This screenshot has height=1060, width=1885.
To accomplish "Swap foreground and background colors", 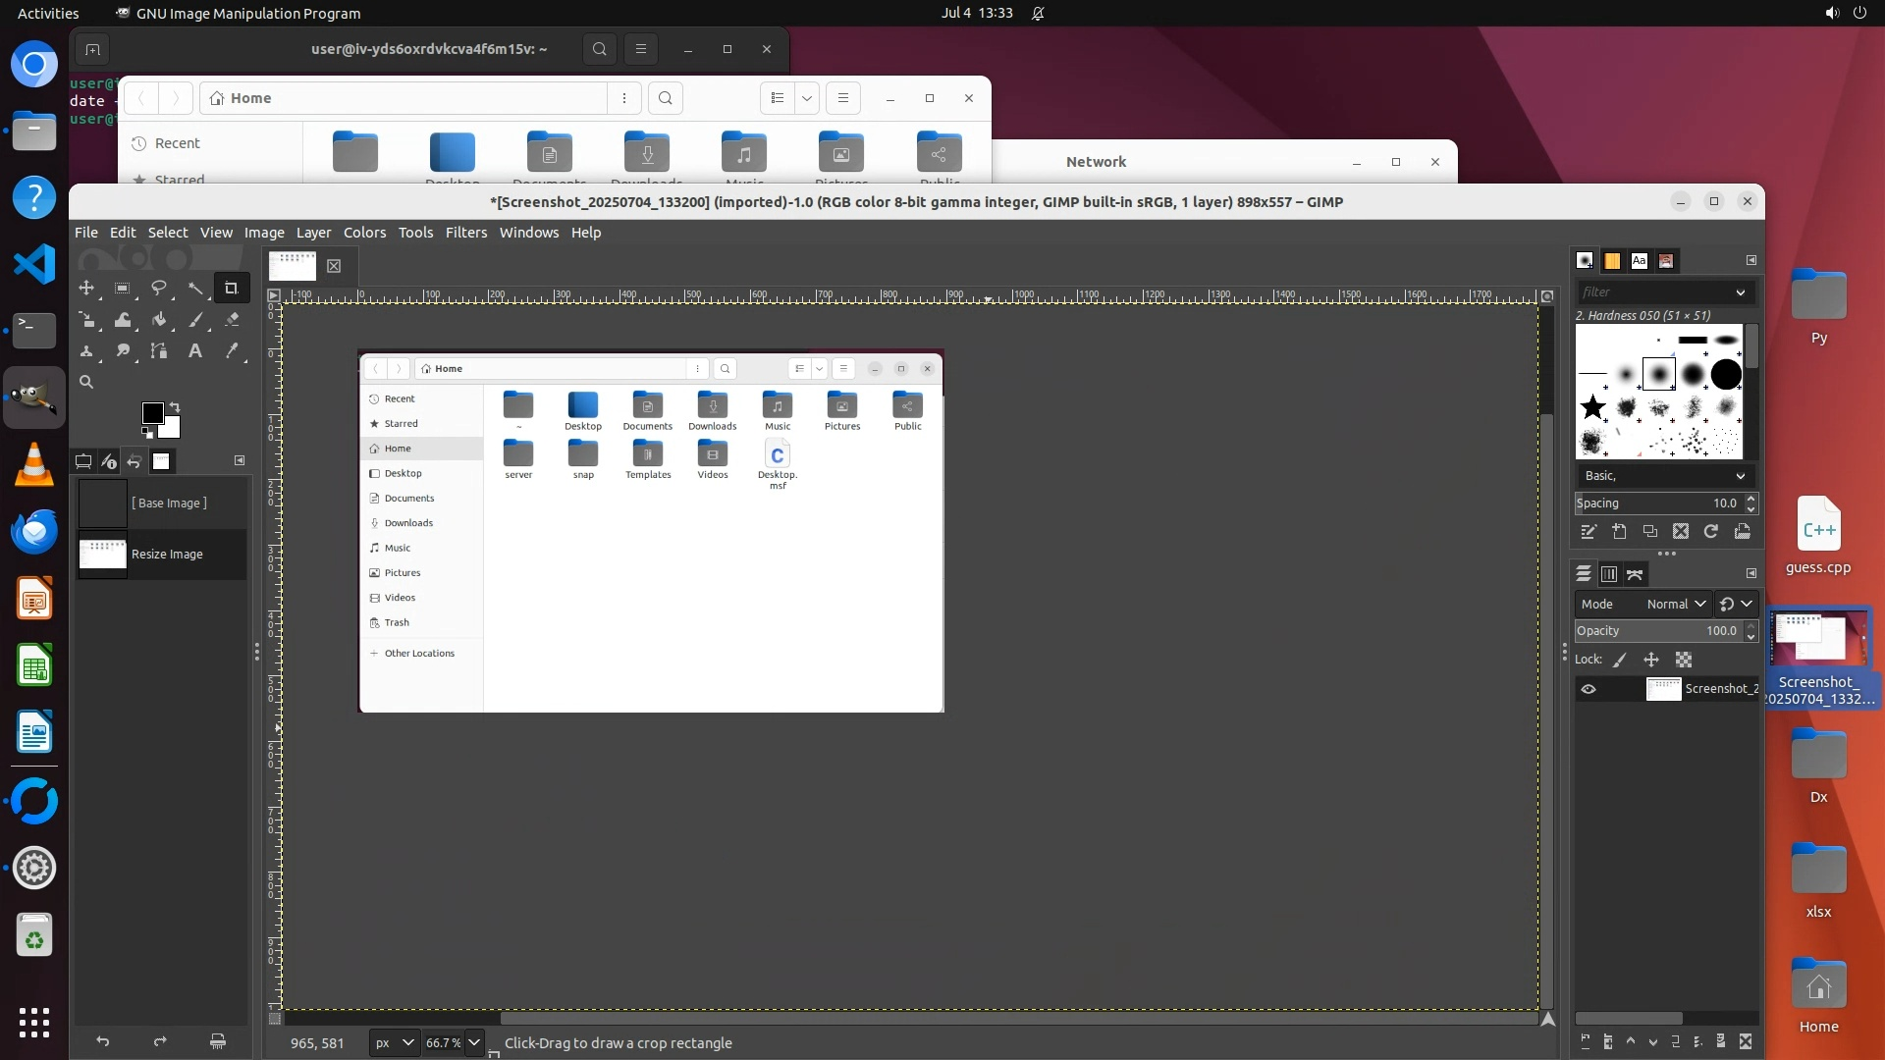I will pos(175,406).
